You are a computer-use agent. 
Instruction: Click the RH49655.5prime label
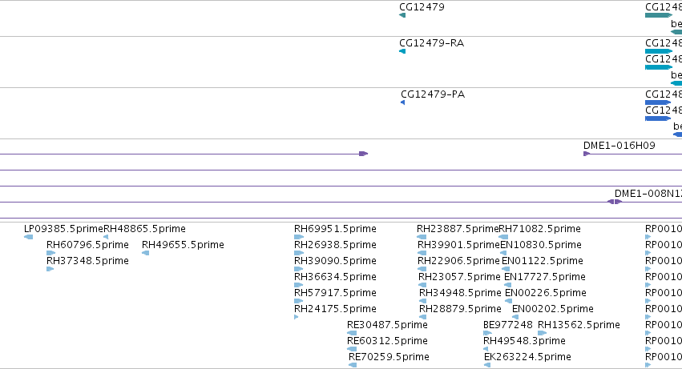(x=183, y=245)
